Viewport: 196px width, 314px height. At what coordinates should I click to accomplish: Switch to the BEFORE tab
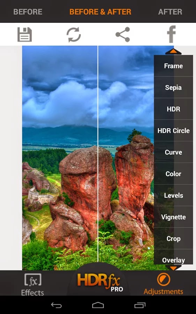[28, 12]
